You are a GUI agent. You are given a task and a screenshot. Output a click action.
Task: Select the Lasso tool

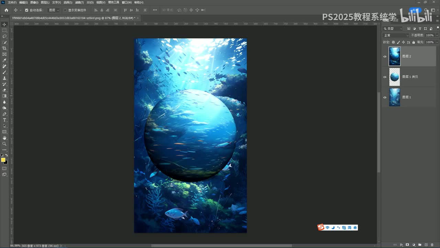pos(4,36)
